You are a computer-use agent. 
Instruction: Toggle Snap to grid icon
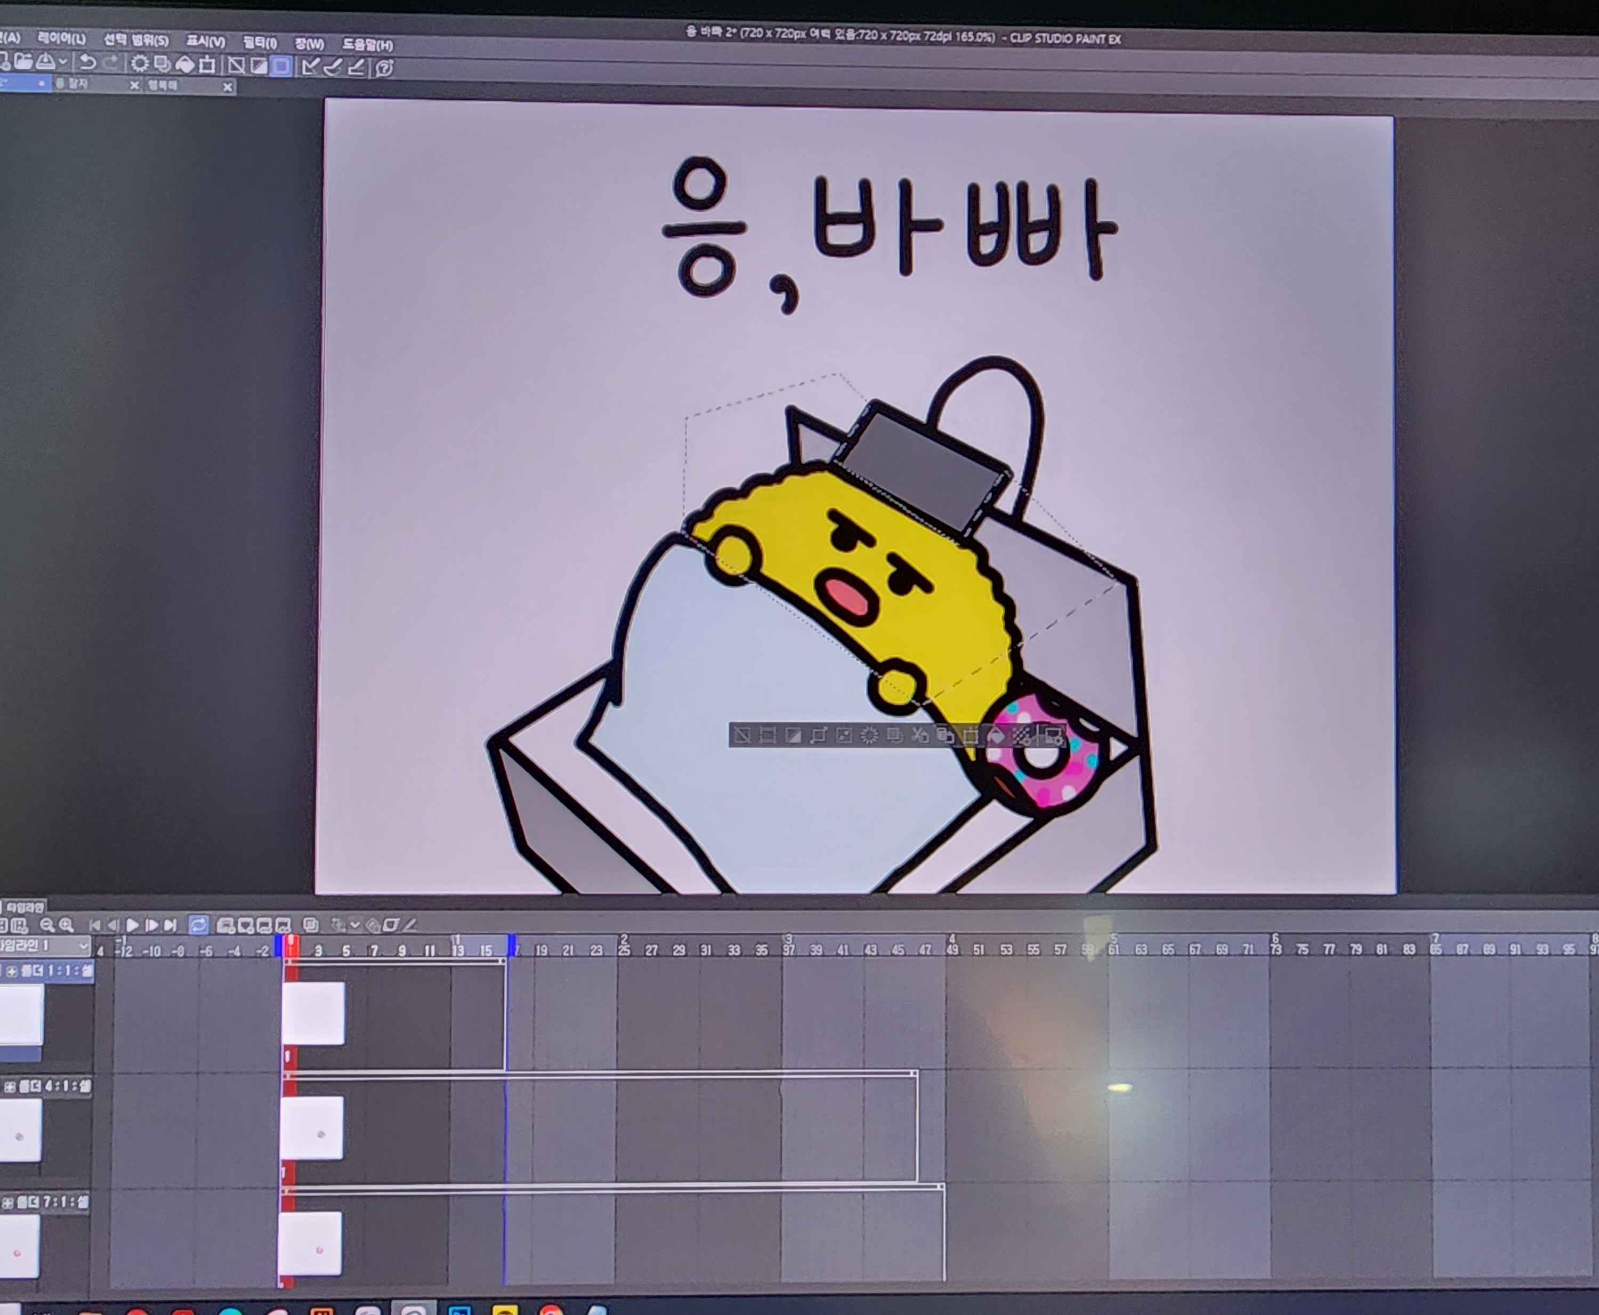tap(357, 68)
